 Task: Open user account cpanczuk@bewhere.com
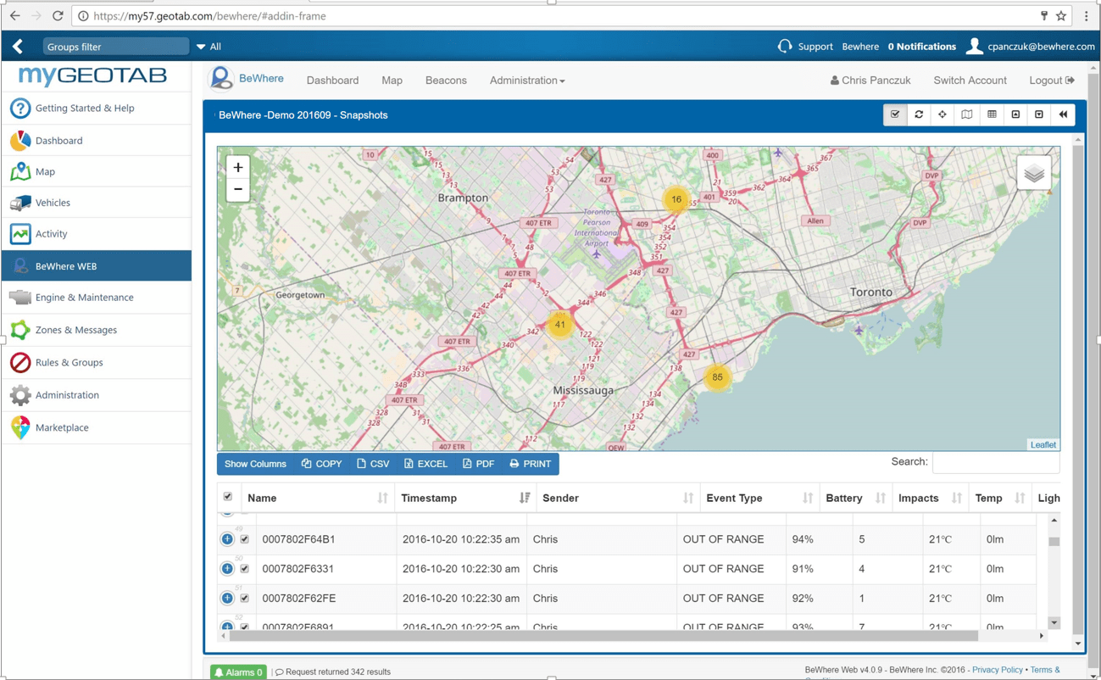coord(1031,47)
